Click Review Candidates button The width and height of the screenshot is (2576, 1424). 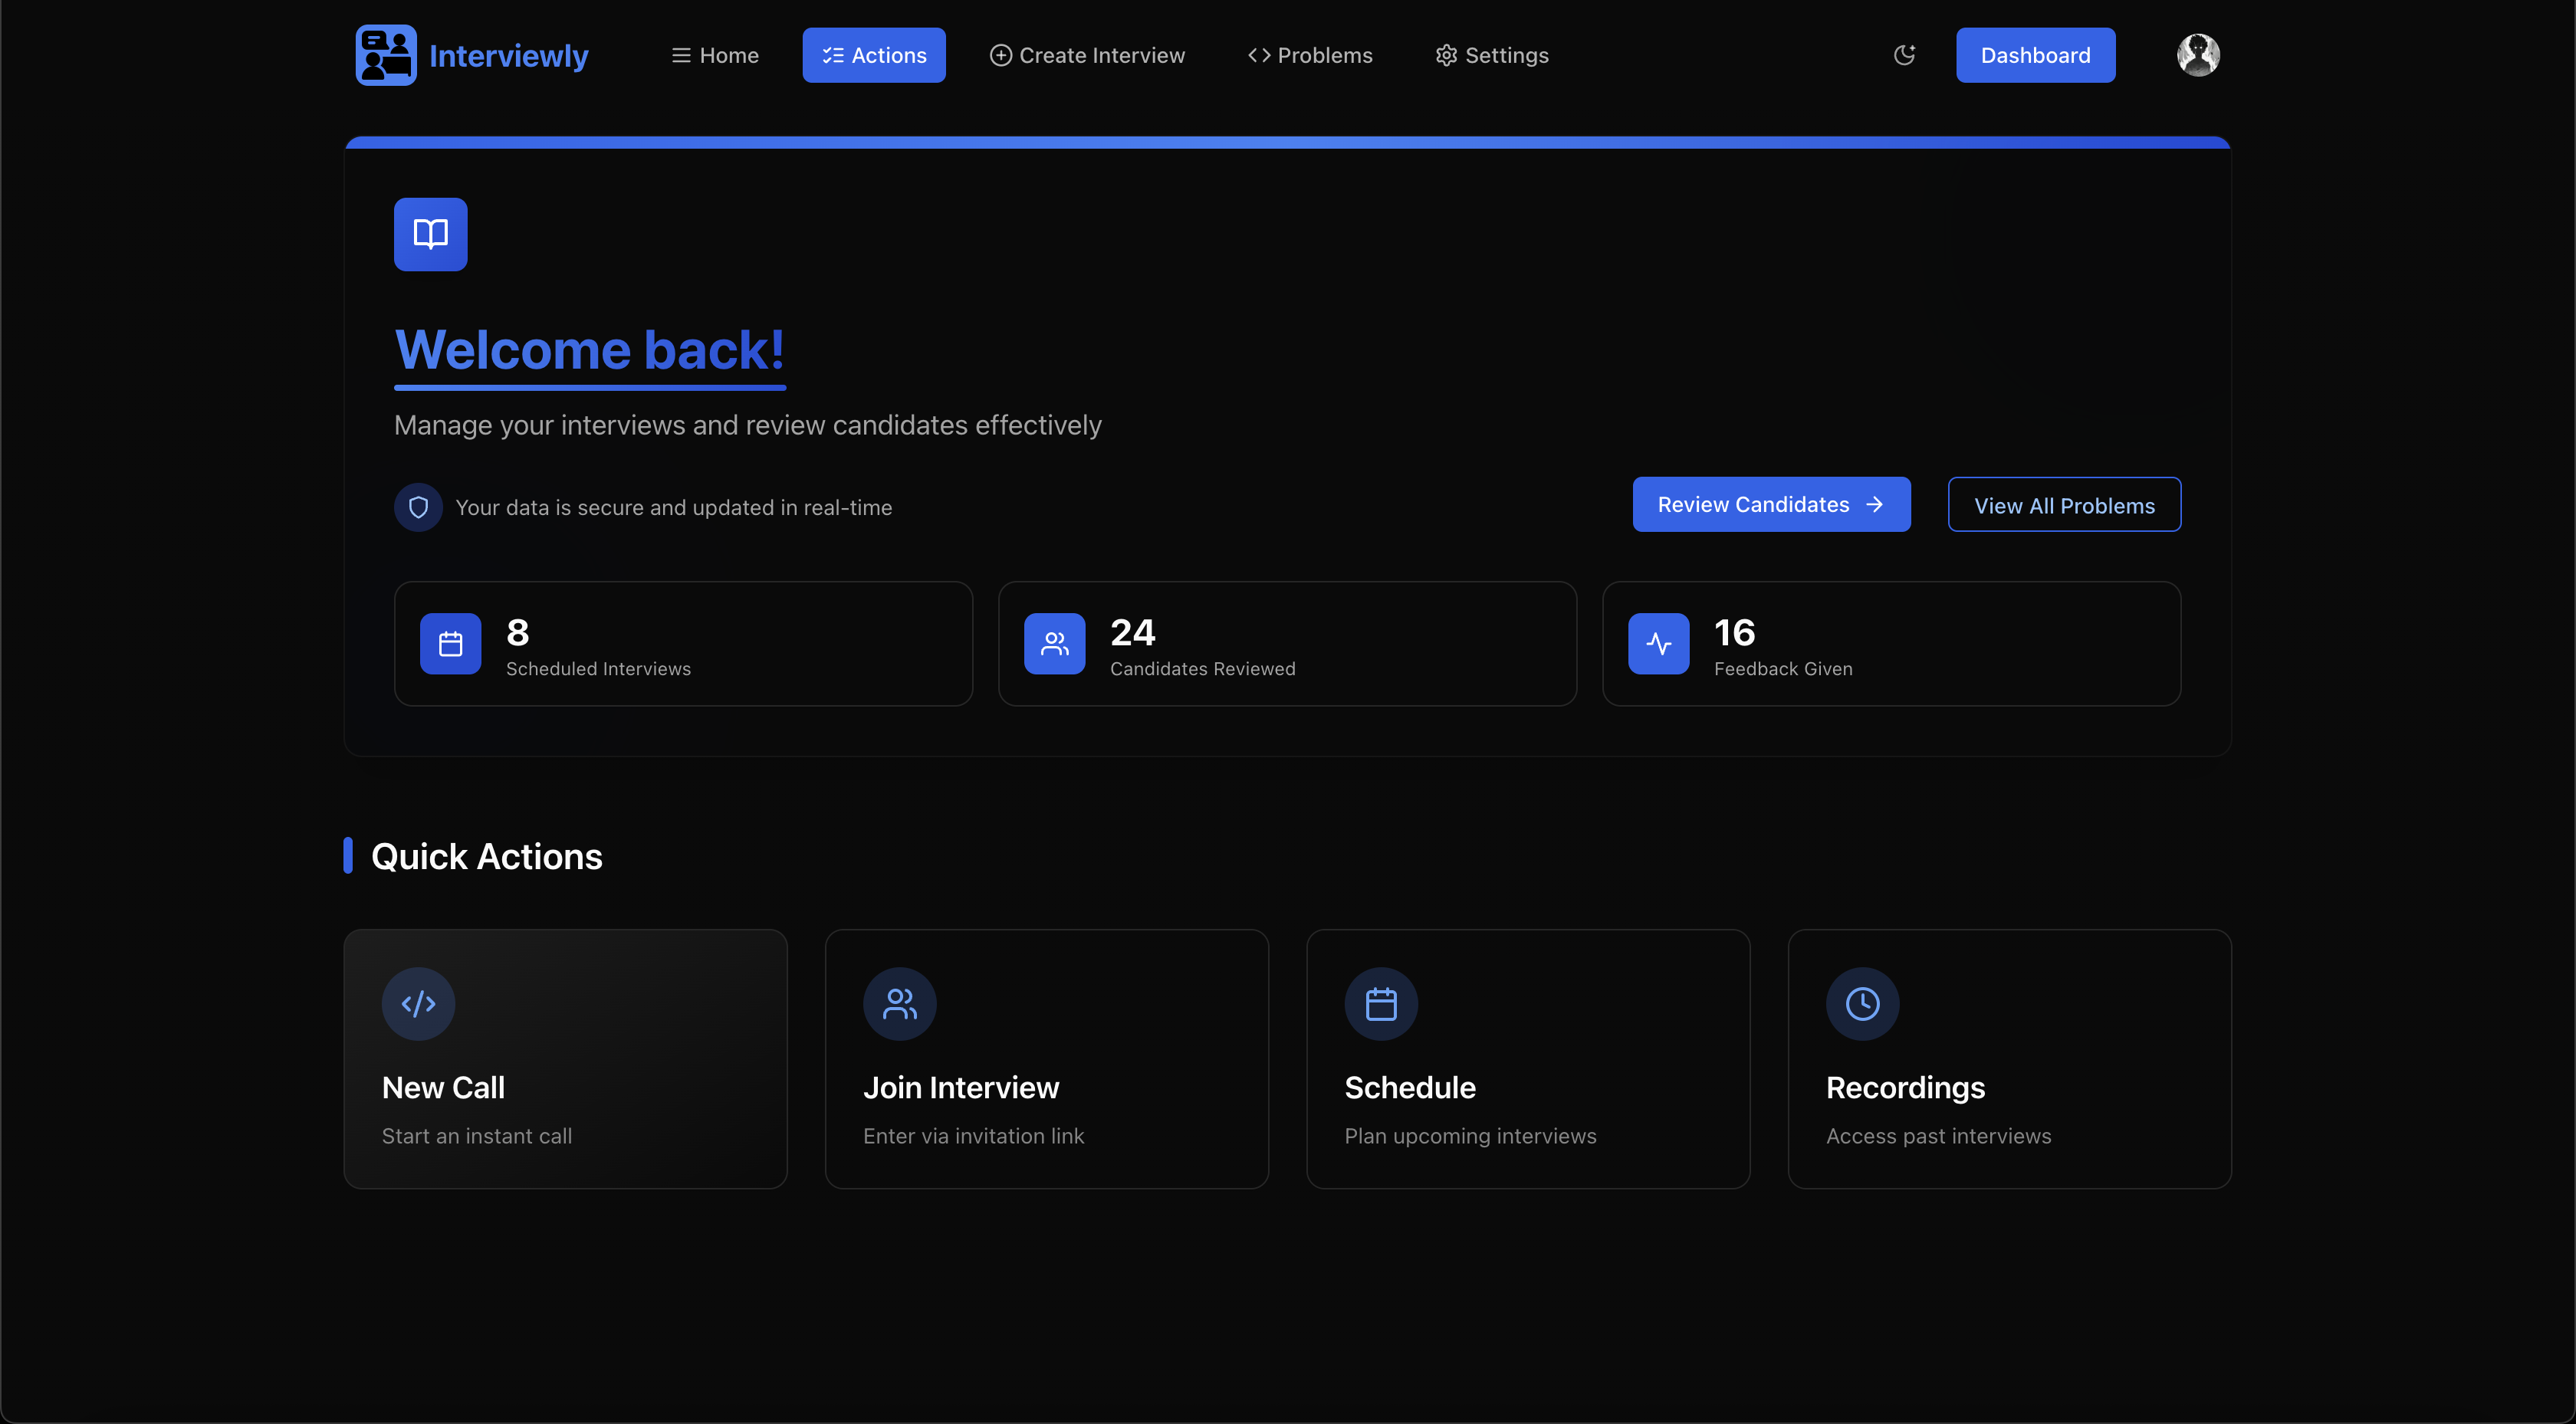click(1771, 505)
